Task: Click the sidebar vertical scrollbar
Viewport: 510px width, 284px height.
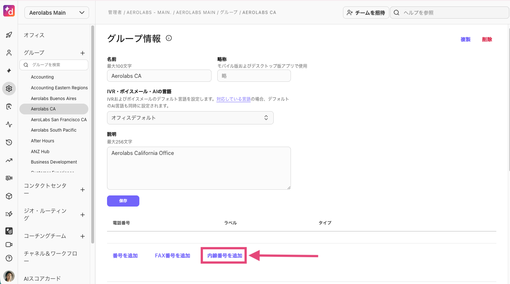Action: [93, 134]
